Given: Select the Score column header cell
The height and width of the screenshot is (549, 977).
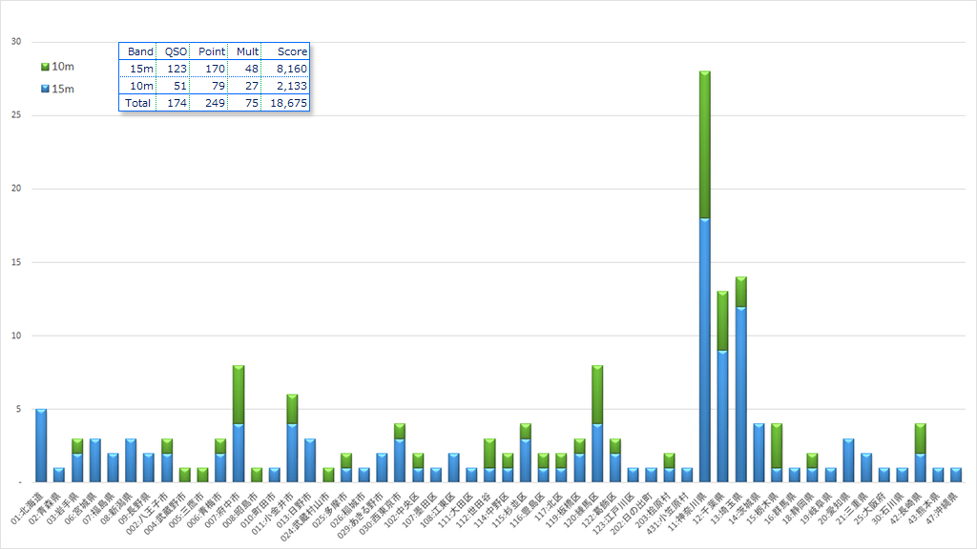Looking at the screenshot, I should pos(292,51).
